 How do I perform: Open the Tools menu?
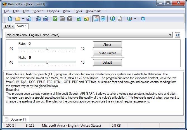tap(78, 11)
